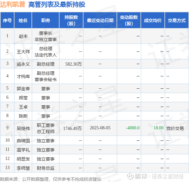189x182 pixels.
Task: Select the name 陈斯
Action: 23,116
